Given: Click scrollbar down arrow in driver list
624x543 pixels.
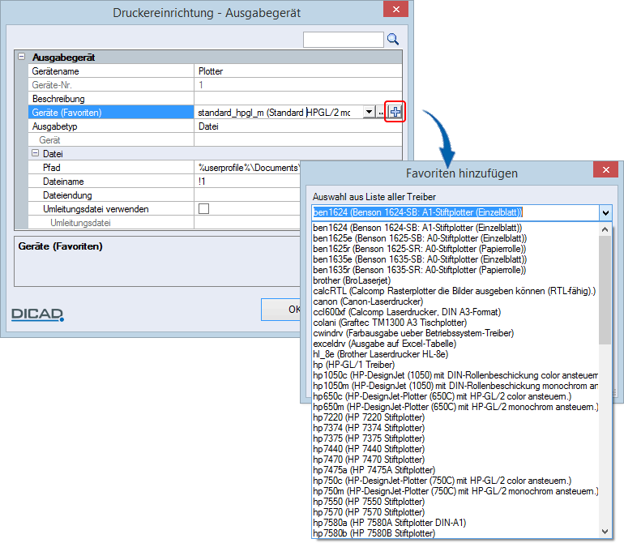Looking at the screenshot, I should tap(605, 532).
